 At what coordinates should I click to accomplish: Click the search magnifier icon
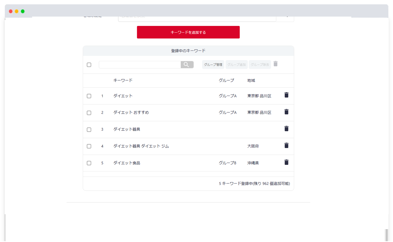coord(187,64)
